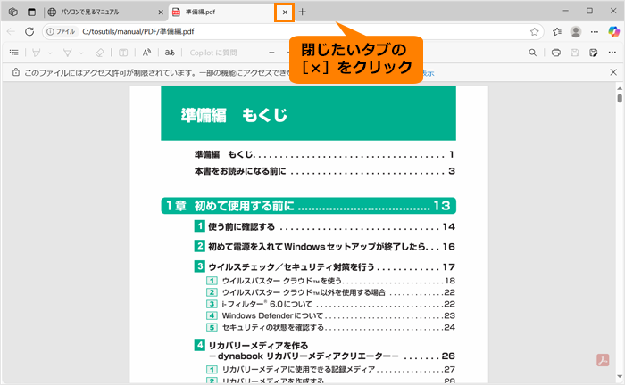Go to リカバリーメディアに使用できる記録メディア entry
The height and width of the screenshot is (385, 625).
(330, 370)
